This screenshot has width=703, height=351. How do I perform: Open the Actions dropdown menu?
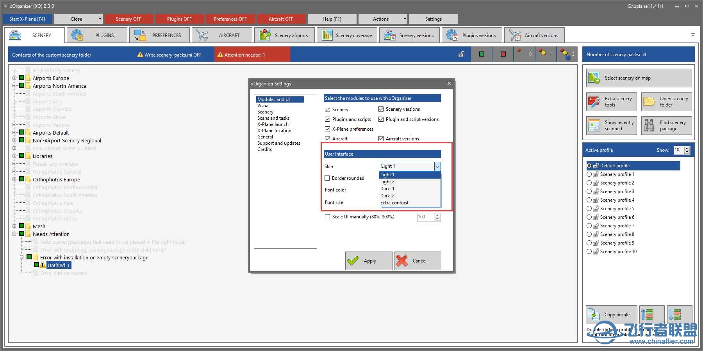383,19
